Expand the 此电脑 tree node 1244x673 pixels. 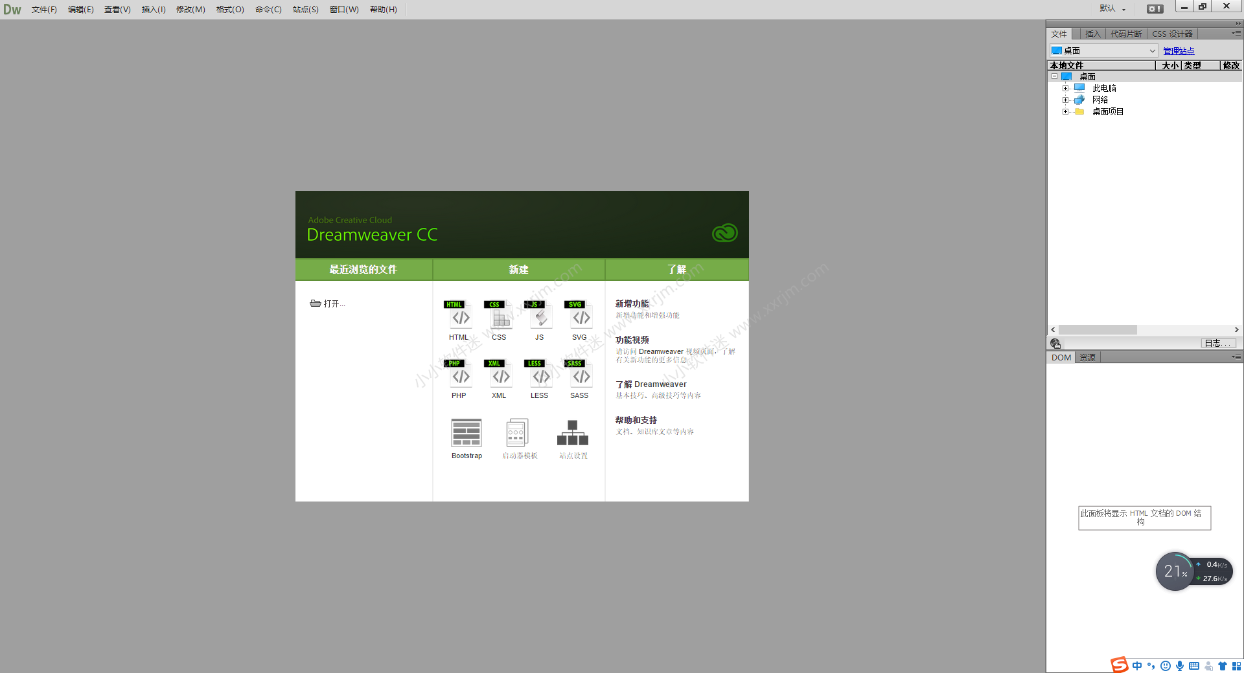point(1065,88)
